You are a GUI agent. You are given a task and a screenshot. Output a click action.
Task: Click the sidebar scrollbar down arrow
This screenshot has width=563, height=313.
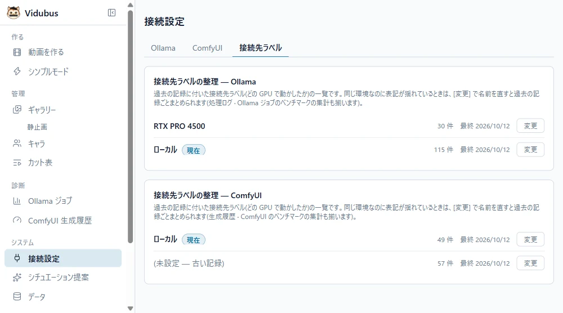click(x=131, y=308)
